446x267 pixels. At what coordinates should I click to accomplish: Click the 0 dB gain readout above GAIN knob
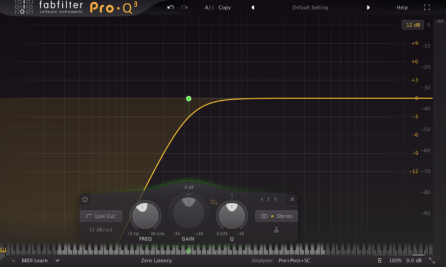pos(189,187)
